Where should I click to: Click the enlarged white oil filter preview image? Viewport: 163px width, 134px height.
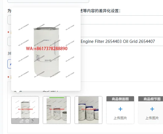pos(46,51)
